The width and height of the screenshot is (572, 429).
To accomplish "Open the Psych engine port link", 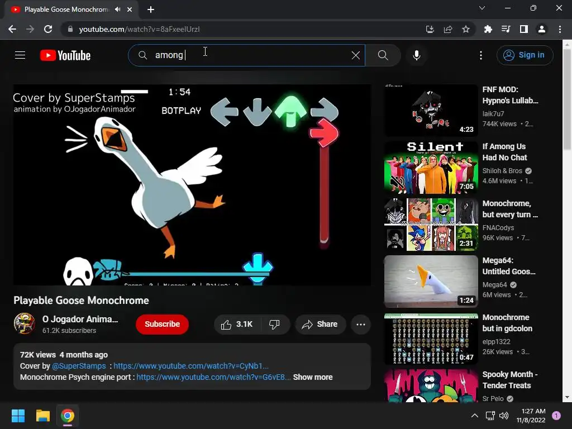I will tap(213, 377).
